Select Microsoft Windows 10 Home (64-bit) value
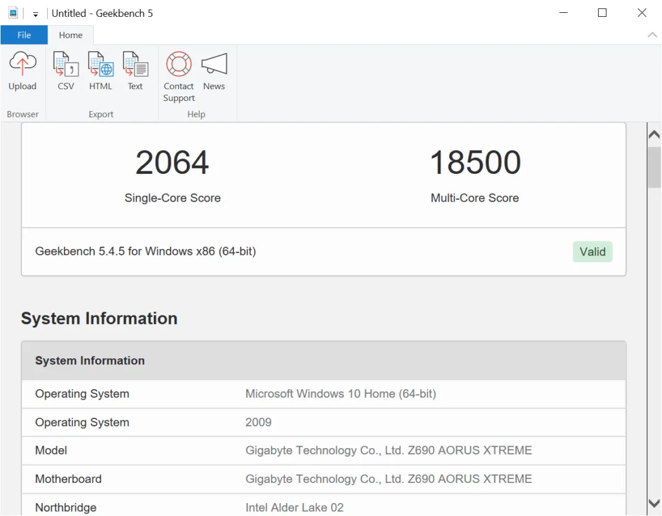Viewport: 662px width, 516px height. pyautogui.click(x=340, y=394)
